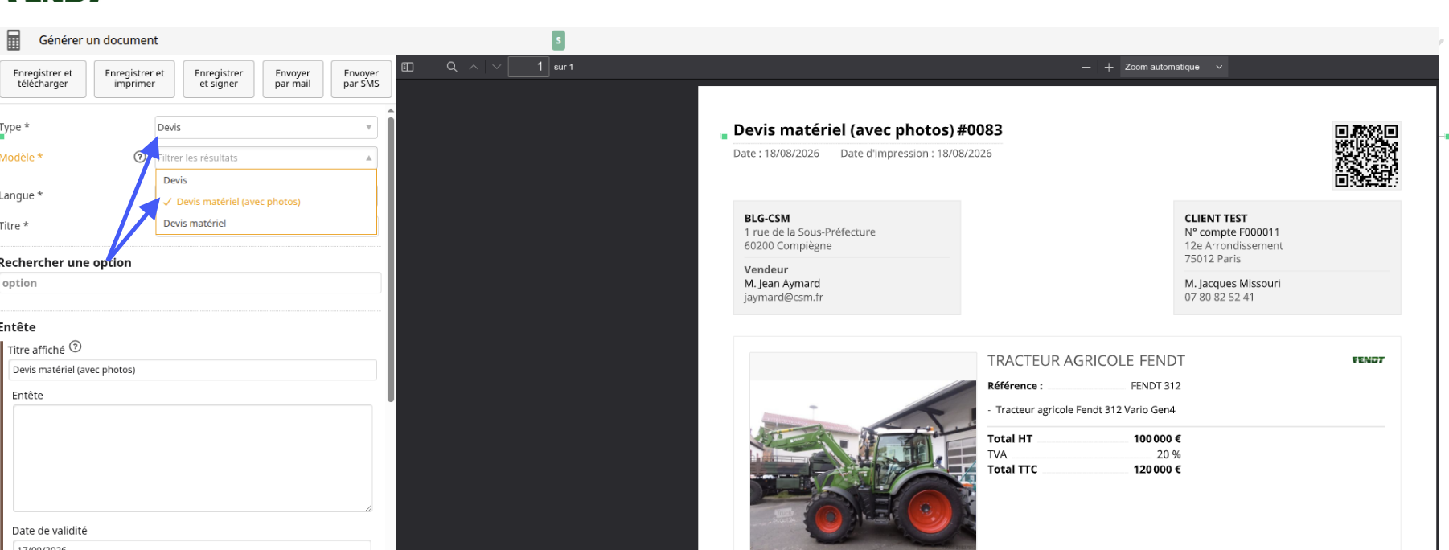
Task: Click the reference value FENDT 312
Action: (x=1156, y=386)
